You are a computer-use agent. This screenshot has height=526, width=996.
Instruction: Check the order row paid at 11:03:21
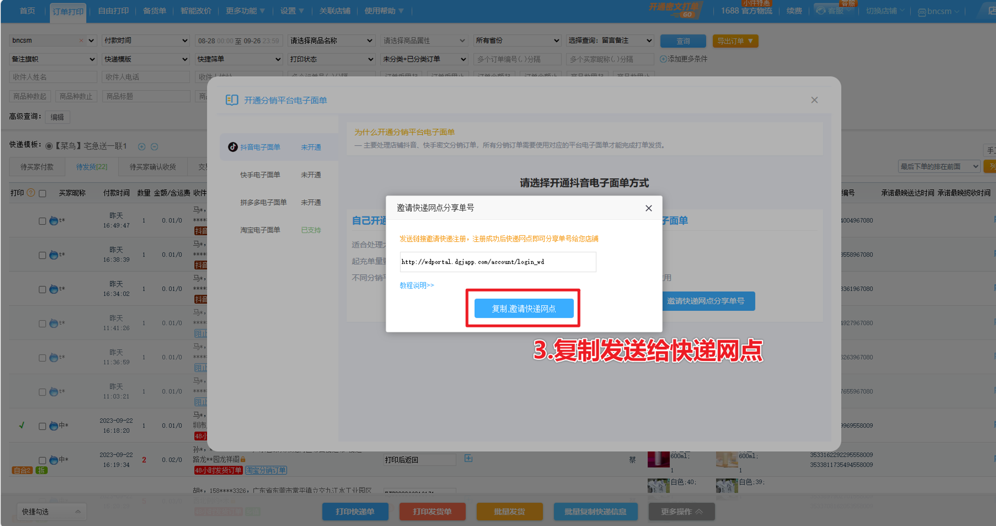click(x=42, y=392)
